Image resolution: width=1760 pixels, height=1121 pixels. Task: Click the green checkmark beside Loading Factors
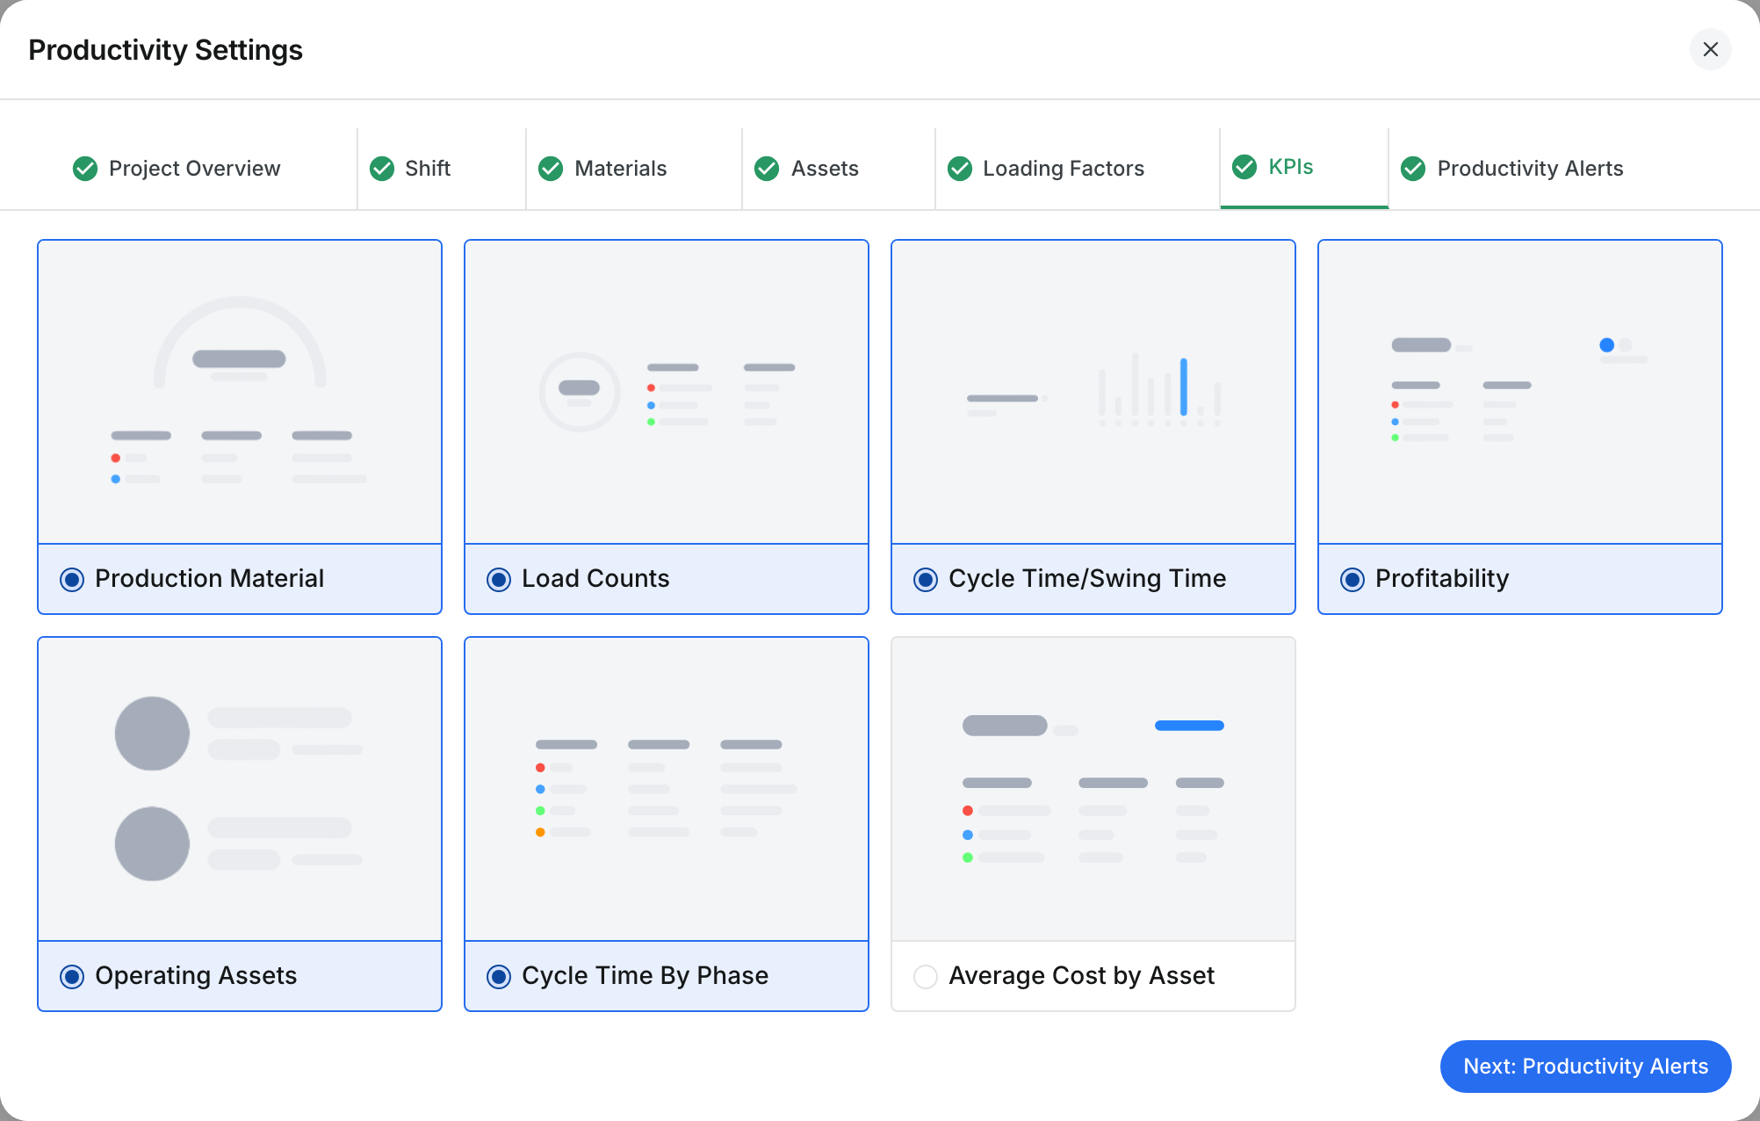[x=960, y=168]
